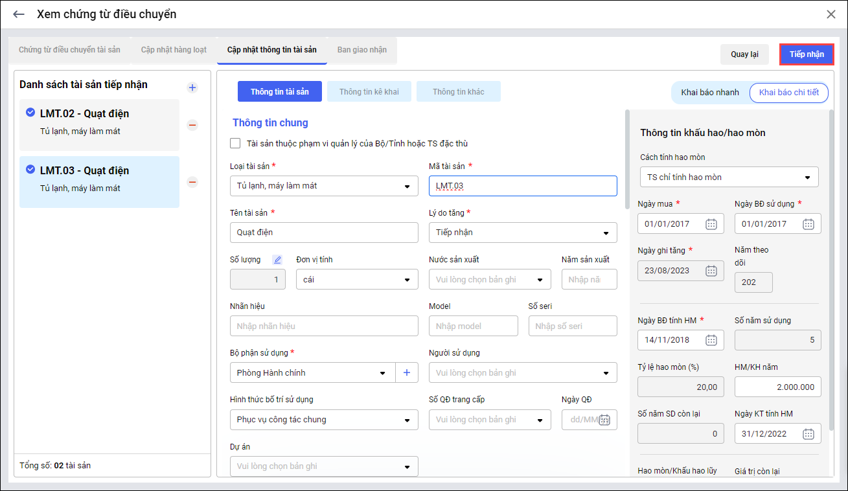Remove LMT.02 asset with red minus icon
The width and height of the screenshot is (848, 491).
coord(192,125)
